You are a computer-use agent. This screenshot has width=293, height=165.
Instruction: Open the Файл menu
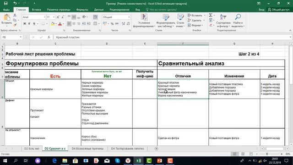pos(6,10)
